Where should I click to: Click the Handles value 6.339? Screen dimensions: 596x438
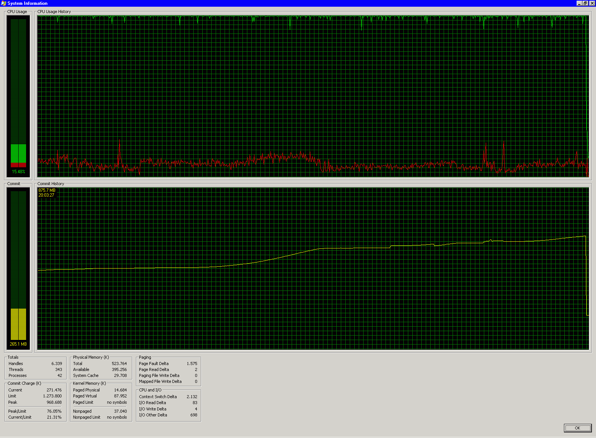(57, 364)
